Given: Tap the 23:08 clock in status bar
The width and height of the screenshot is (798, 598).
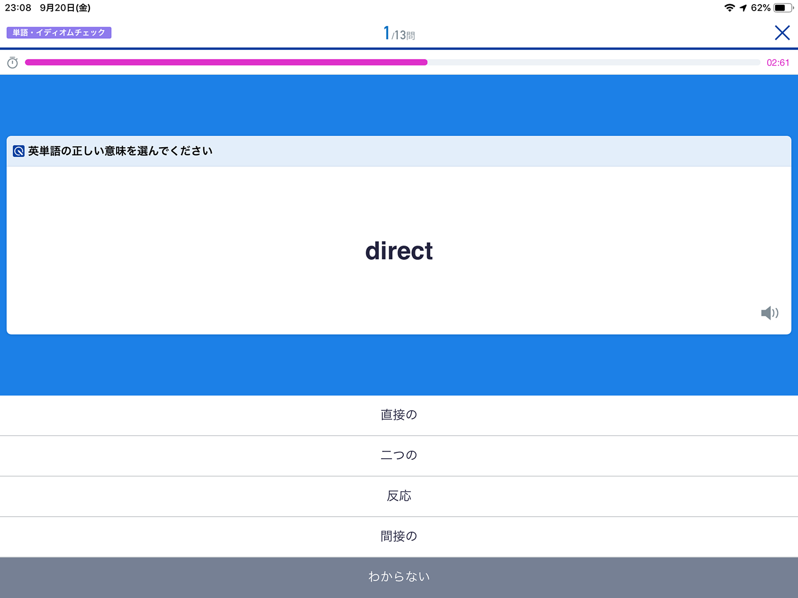Looking at the screenshot, I should click(18, 8).
